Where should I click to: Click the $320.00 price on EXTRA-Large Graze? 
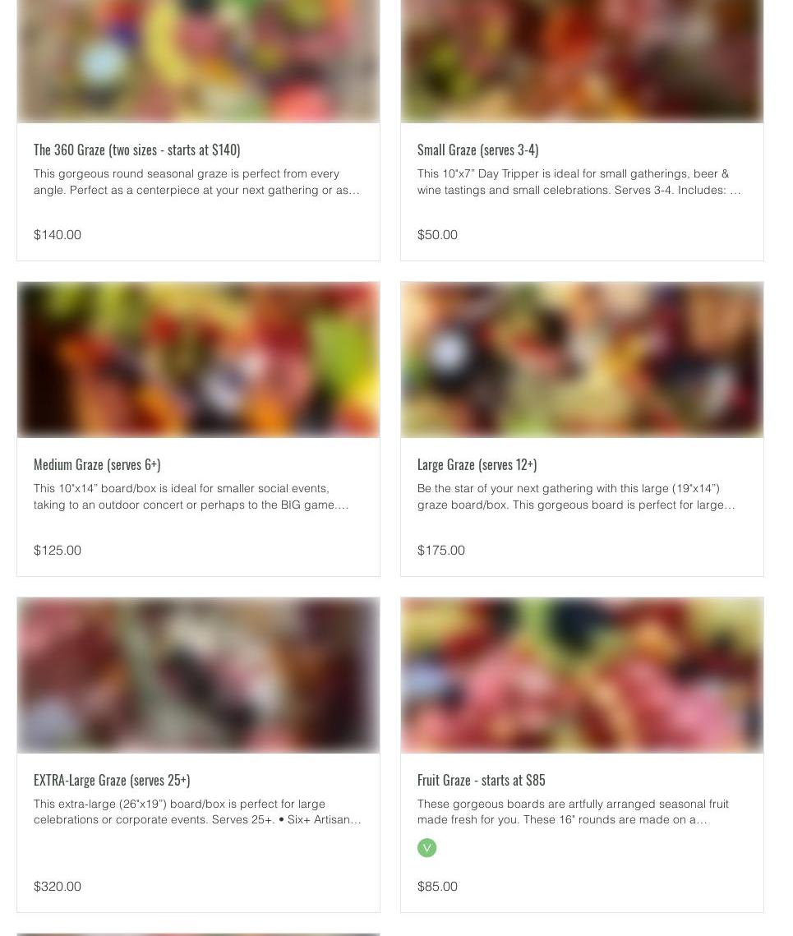58,887
